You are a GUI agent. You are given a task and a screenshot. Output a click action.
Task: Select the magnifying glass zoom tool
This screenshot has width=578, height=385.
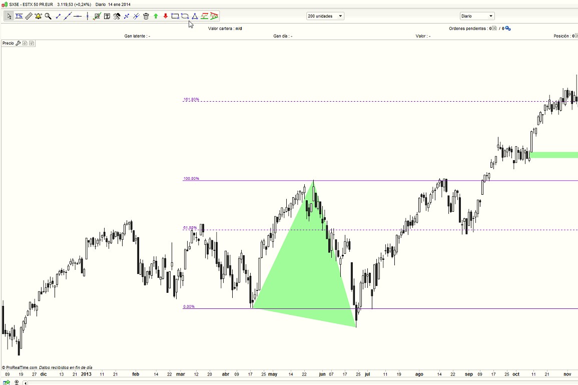click(x=48, y=16)
